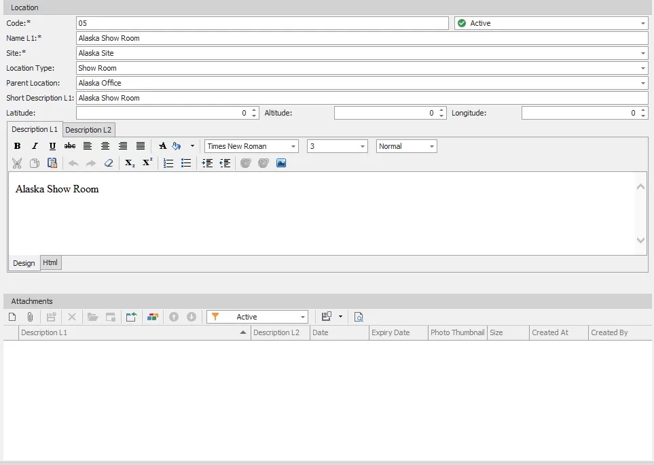Click the paste clipboard icon

[52, 163]
